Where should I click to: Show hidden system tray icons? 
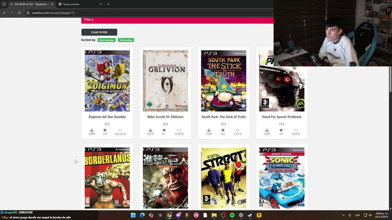[x=343, y=215]
